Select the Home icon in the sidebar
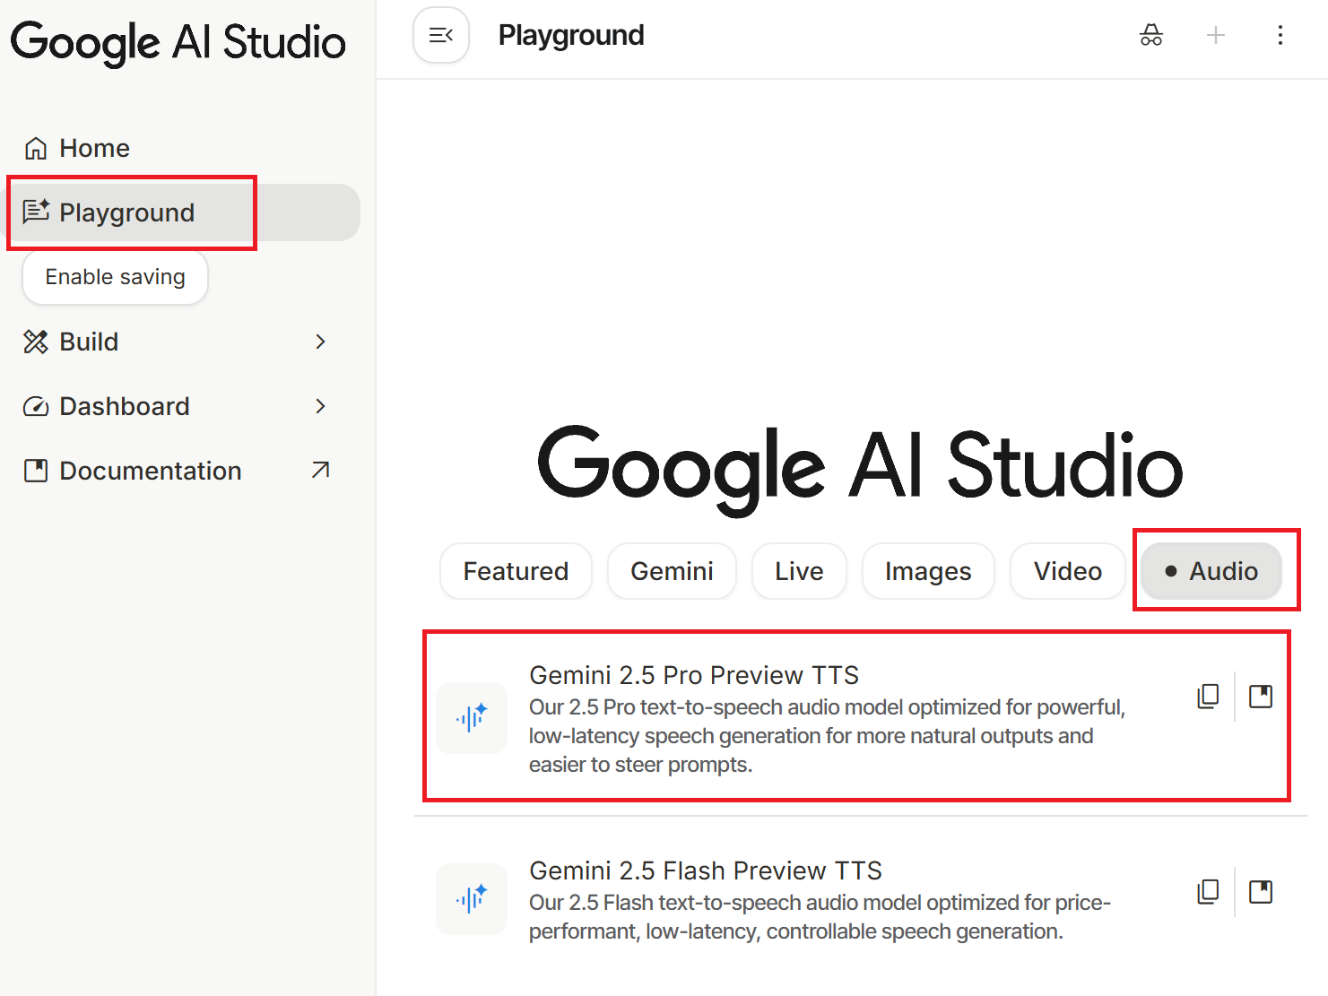Screen dimensions: 1328x996 36,147
